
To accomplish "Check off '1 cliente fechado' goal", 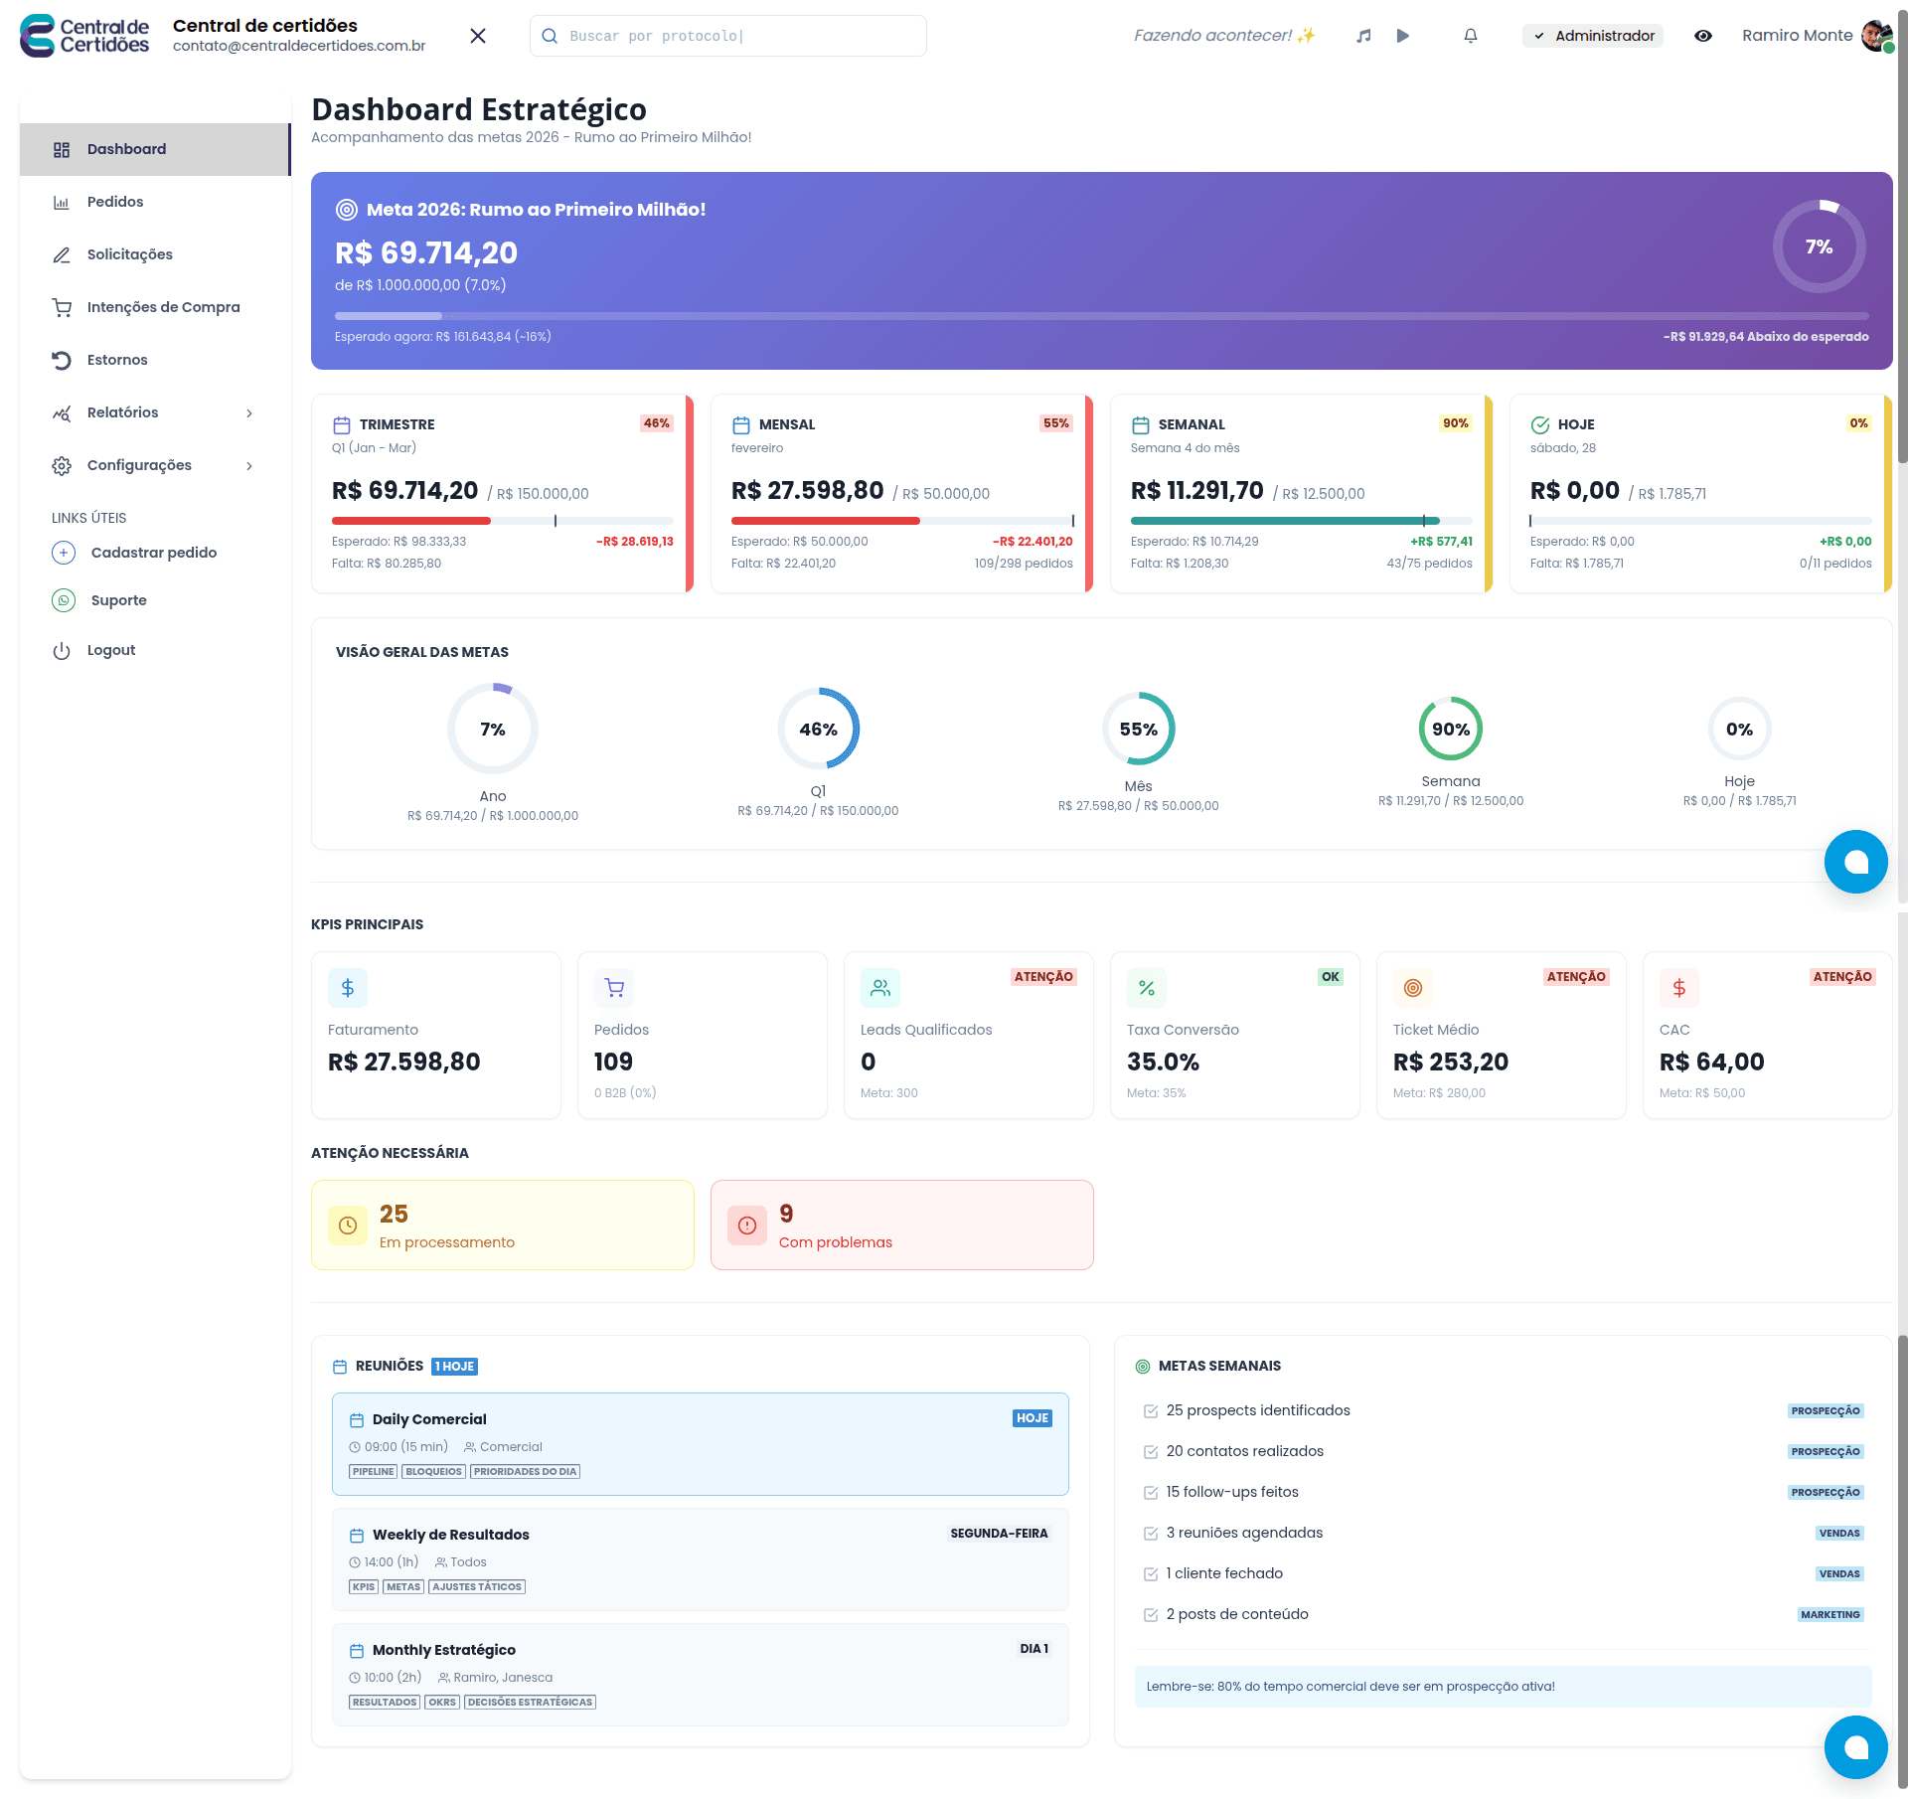I will pyautogui.click(x=1151, y=1573).
